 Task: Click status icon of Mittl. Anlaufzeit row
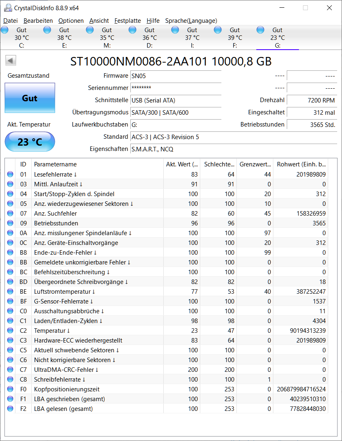tap(11, 184)
